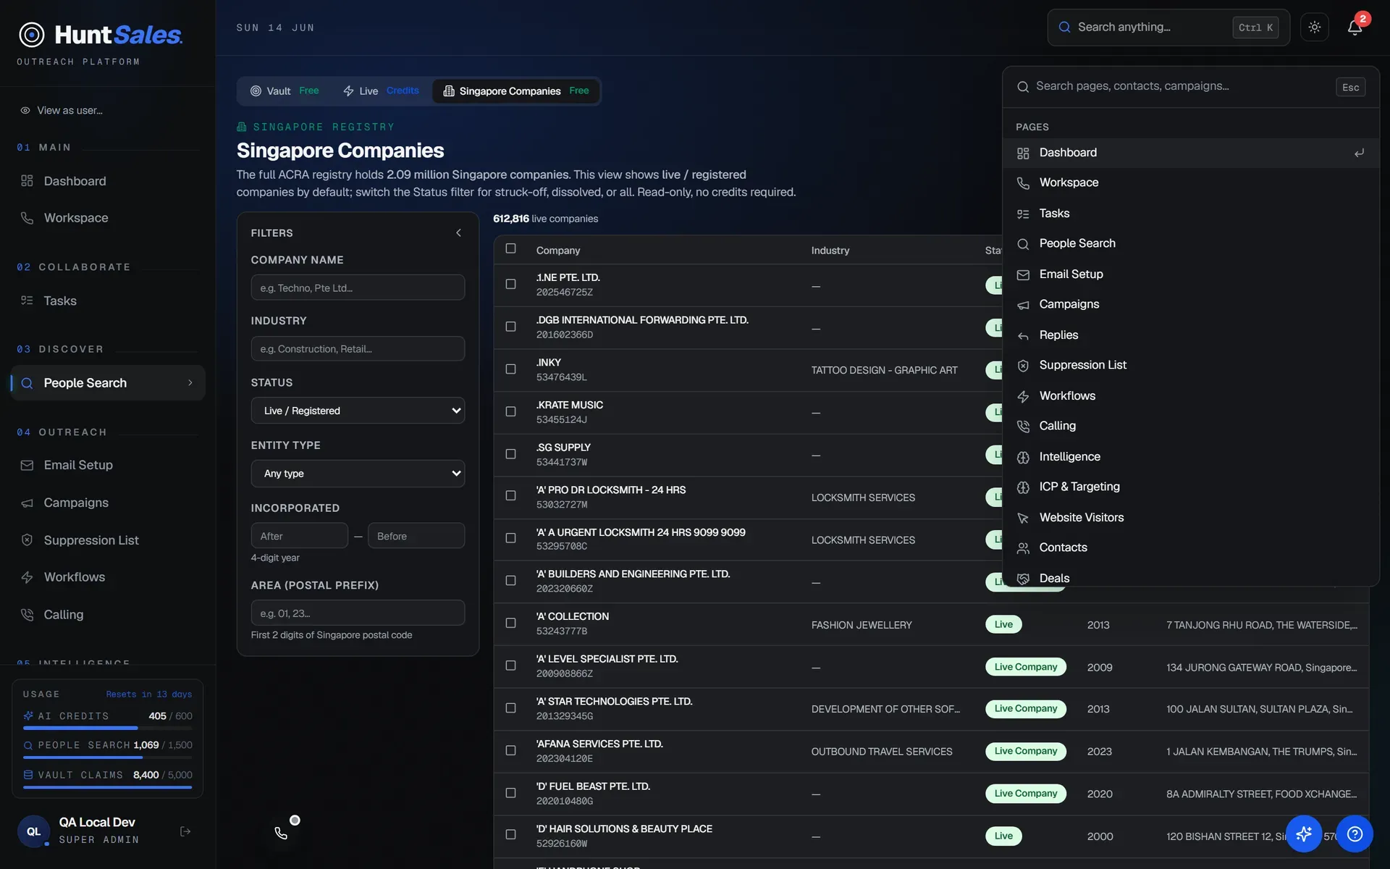The width and height of the screenshot is (1390, 869).
Task: Expand the People Search chevron in sidebar
Action: pos(190,382)
